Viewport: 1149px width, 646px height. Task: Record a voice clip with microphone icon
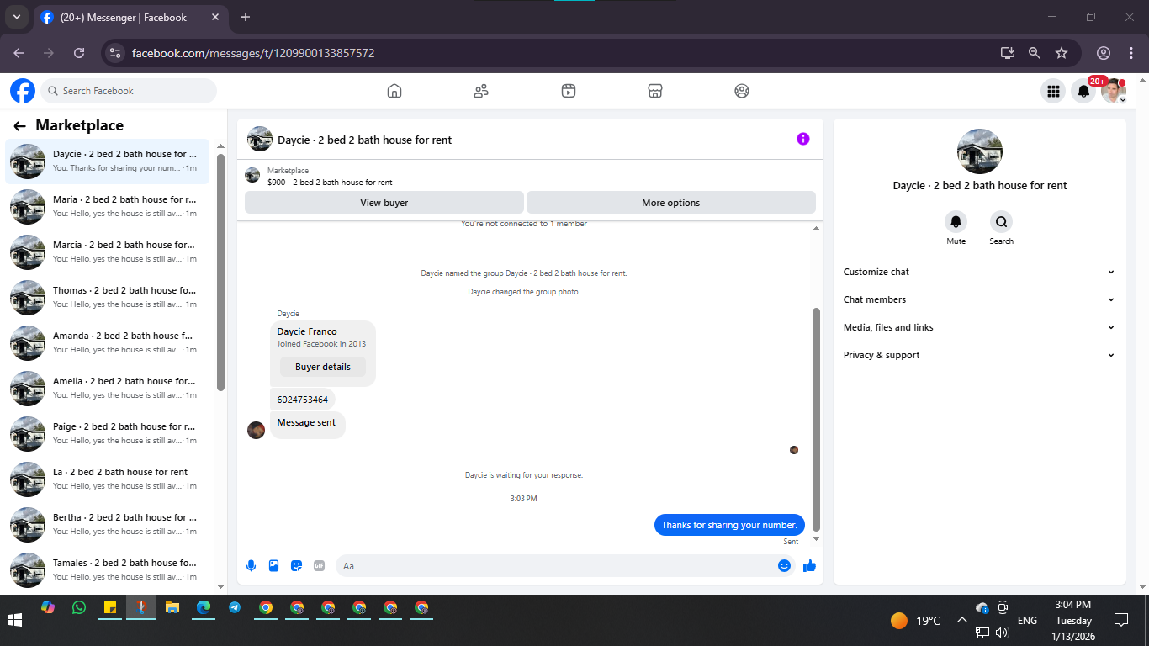click(251, 566)
